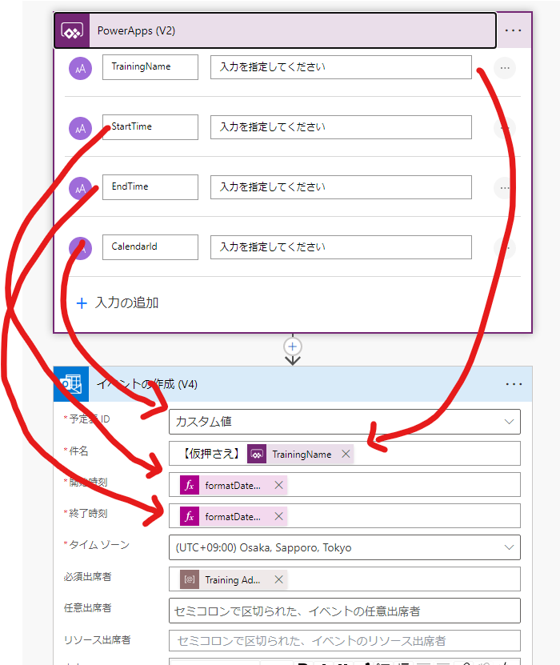The height and width of the screenshot is (665, 560).
Task: Open the PowerApps (V2) ellipsis menu
Action: [513, 30]
